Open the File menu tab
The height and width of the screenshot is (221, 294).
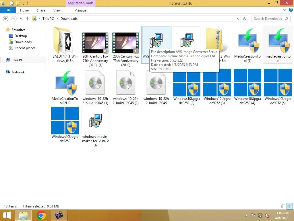(8, 10)
